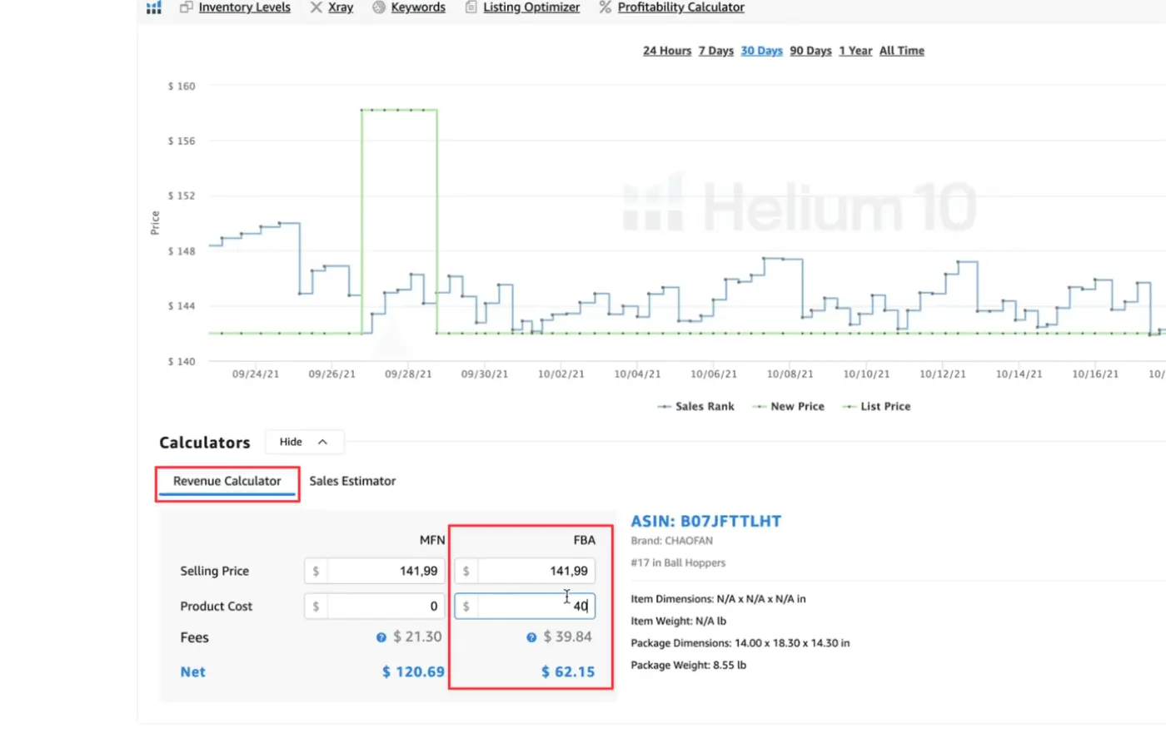Select the 30 Days time range
The width and height of the screenshot is (1166, 733).
(x=762, y=51)
